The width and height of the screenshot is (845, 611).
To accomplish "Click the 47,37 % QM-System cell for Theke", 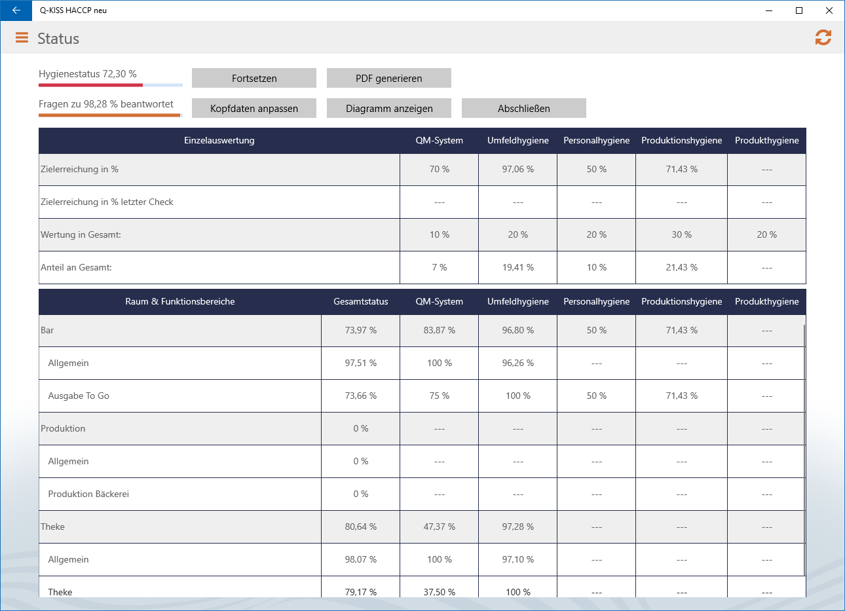I will click(x=440, y=527).
